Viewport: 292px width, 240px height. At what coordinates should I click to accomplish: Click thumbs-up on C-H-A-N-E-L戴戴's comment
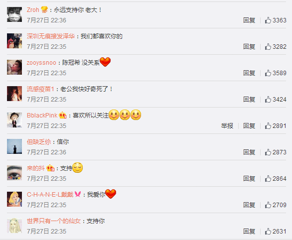pyautogui.click(x=268, y=205)
